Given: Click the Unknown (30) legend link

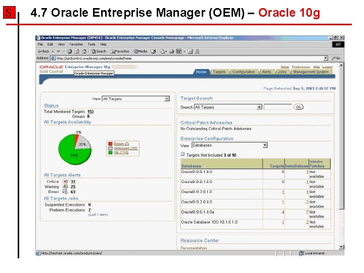Looking at the screenshot, I should pyautogui.click(x=125, y=148).
